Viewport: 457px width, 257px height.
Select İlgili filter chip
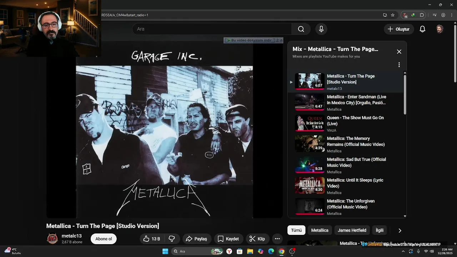pos(380,230)
